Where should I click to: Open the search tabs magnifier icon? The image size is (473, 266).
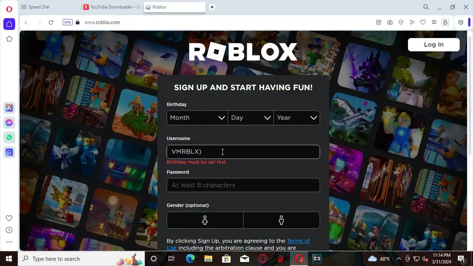click(426, 7)
